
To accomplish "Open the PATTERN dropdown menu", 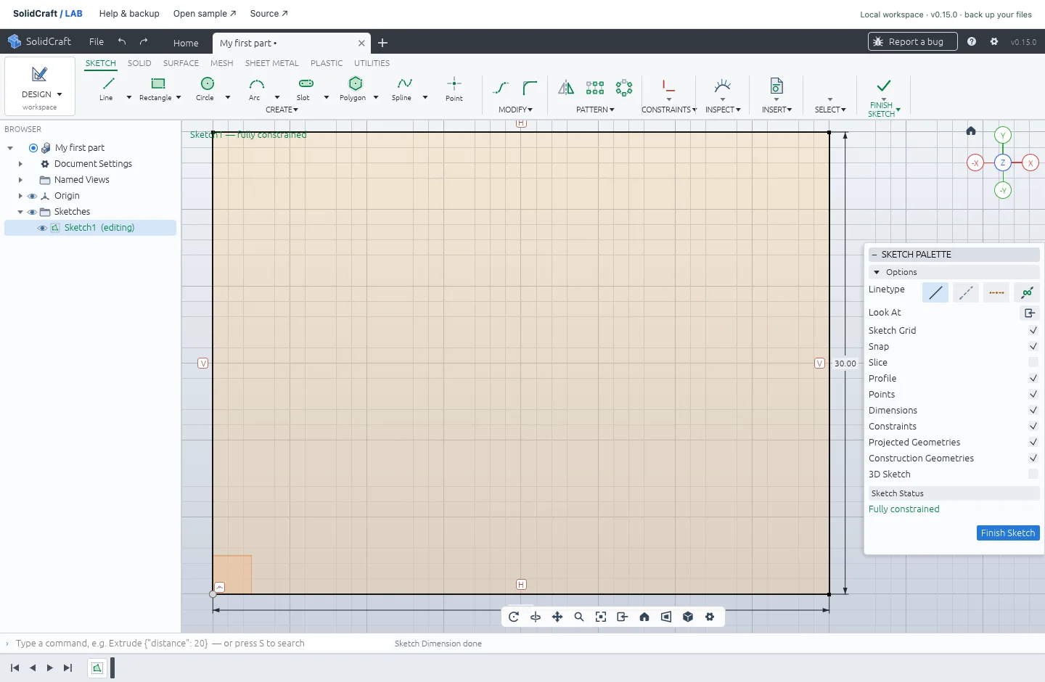I will [595, 110].
